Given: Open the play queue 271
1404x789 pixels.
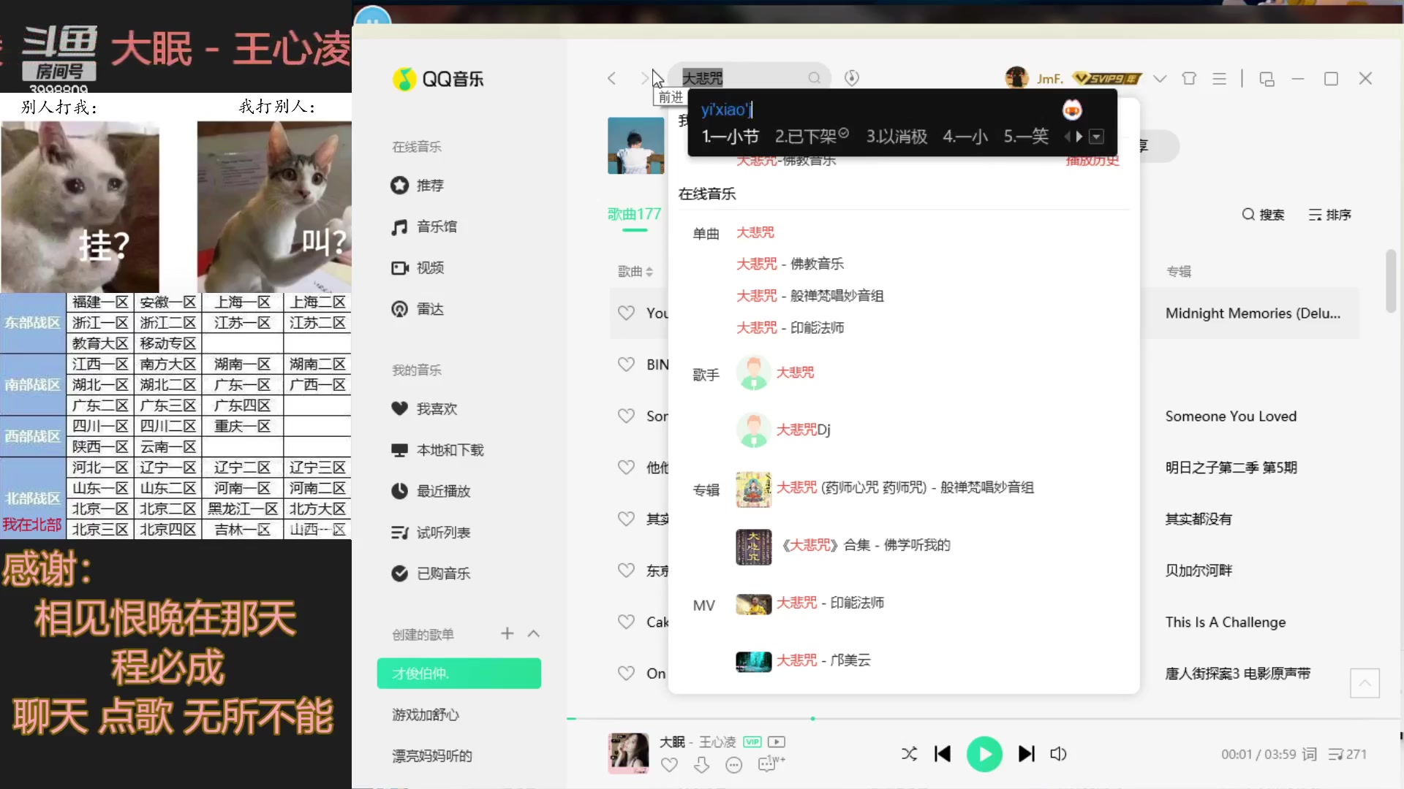Looking at the screenshot, I should 1347,754.
